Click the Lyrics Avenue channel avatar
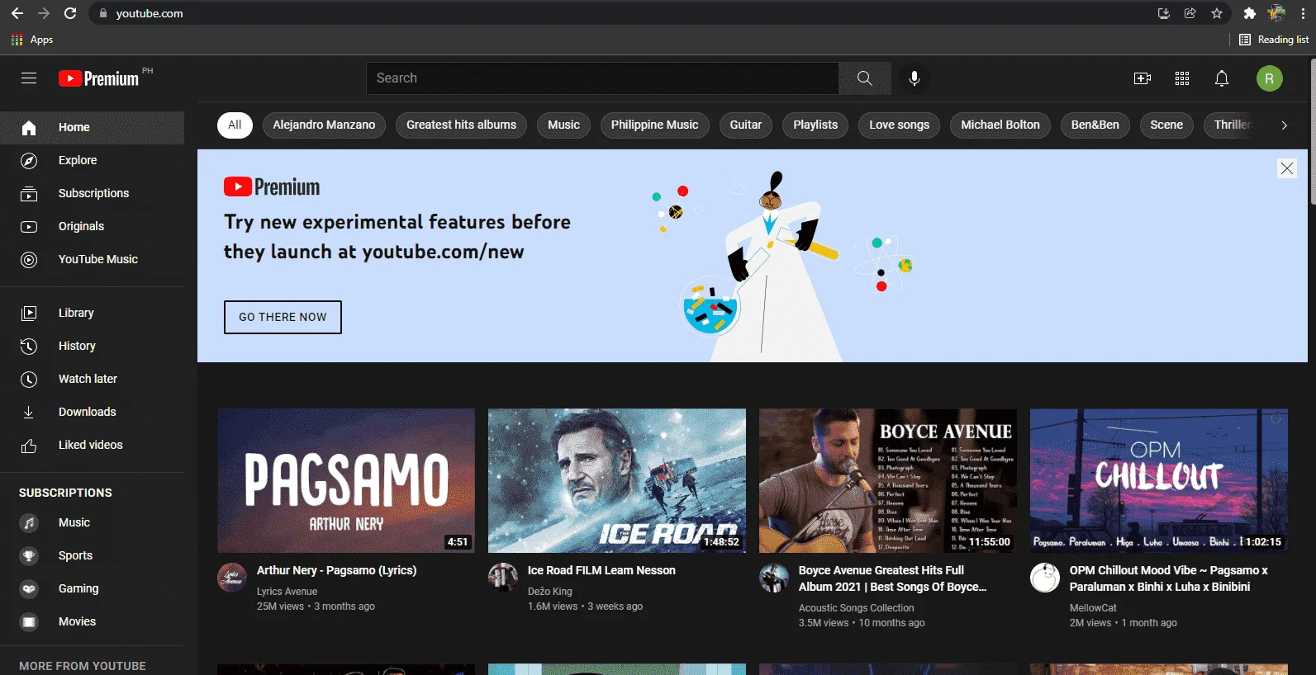1316x675 pixels. (232, 578)
